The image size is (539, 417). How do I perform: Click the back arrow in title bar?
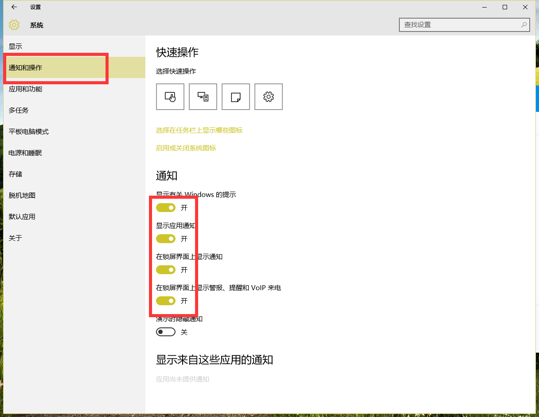point(14,7)
